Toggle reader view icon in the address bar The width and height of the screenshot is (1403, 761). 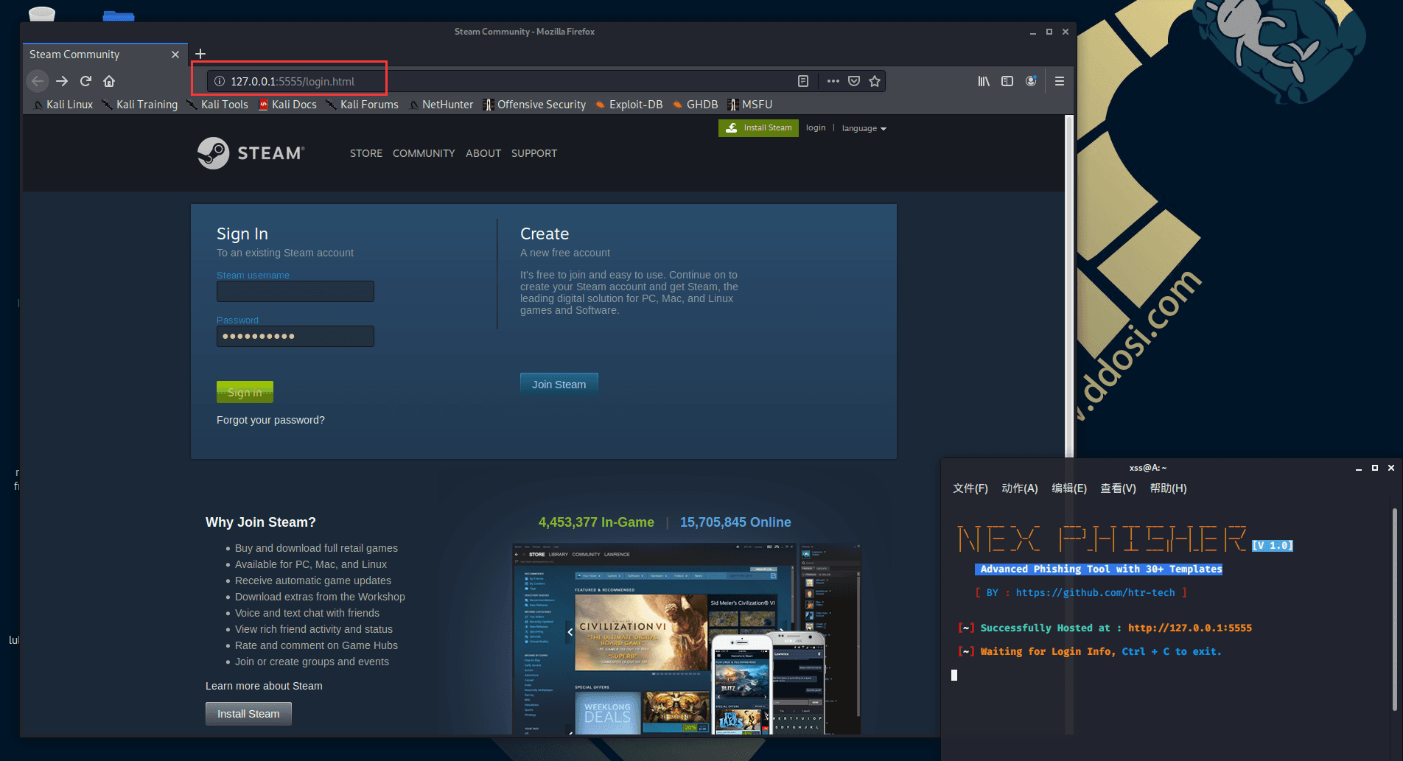point(803,81)
